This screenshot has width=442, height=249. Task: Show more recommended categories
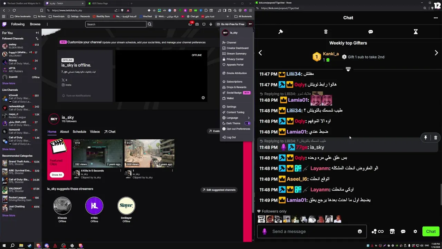point(9,215)
